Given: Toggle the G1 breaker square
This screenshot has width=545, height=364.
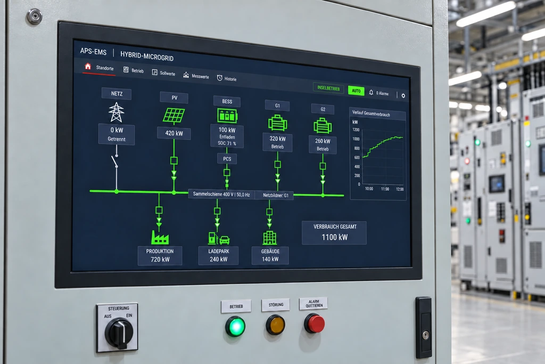Looking at the screenshot, I should click(277, 164).
